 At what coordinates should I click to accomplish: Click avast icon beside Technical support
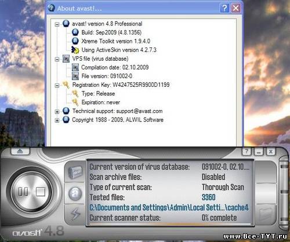[x=66, y=111]
